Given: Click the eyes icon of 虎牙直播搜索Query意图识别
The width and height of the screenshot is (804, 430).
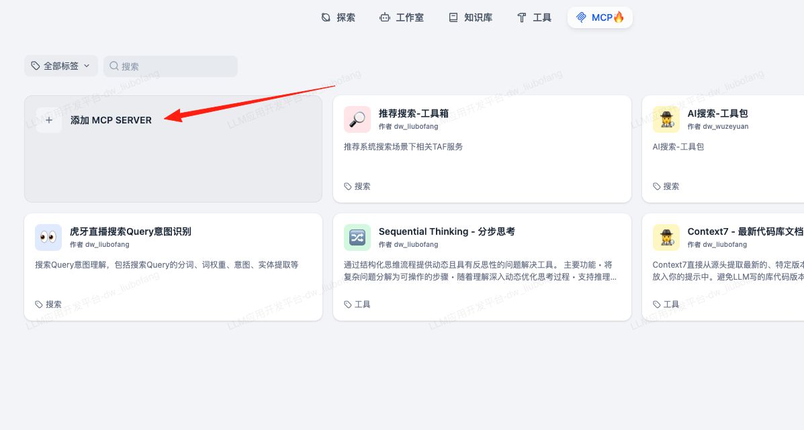Looking at the screenshot, I should [48, 237].
